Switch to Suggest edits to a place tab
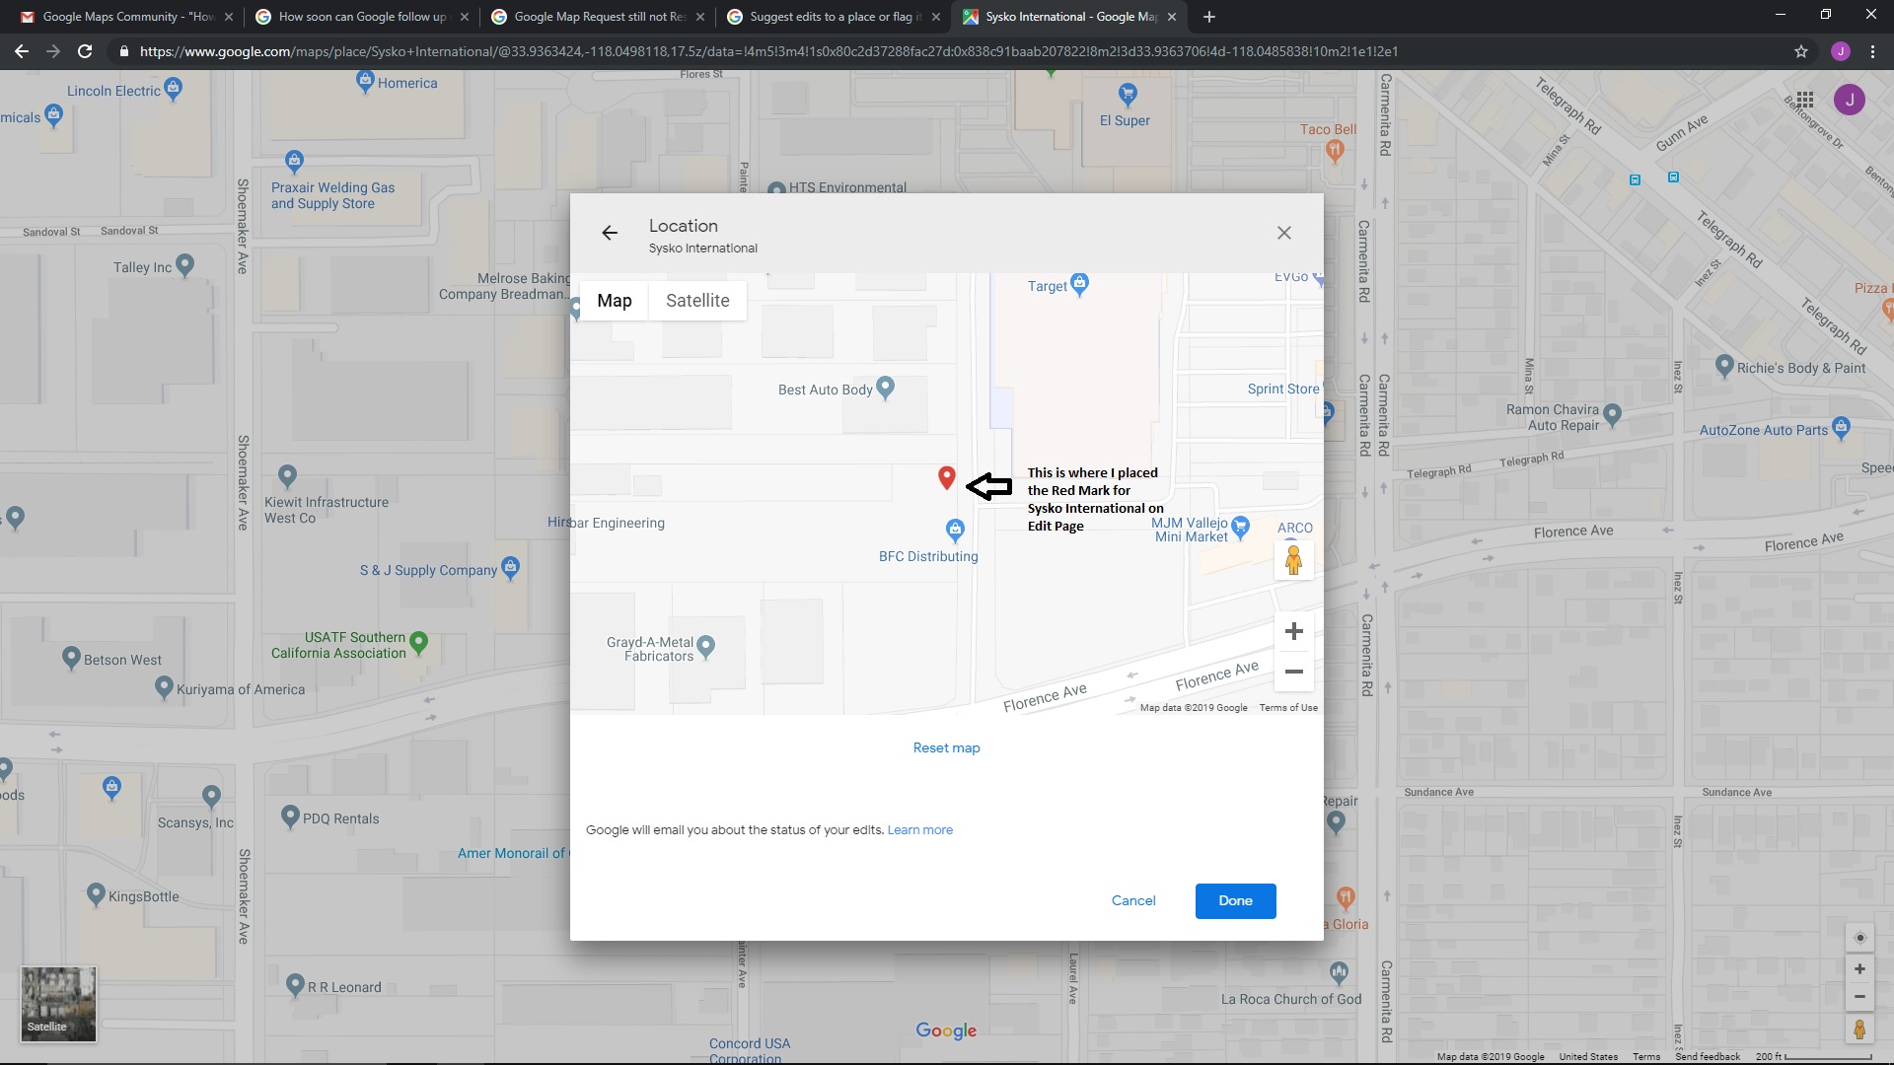 pyautogui.click(x=835, y=17)
